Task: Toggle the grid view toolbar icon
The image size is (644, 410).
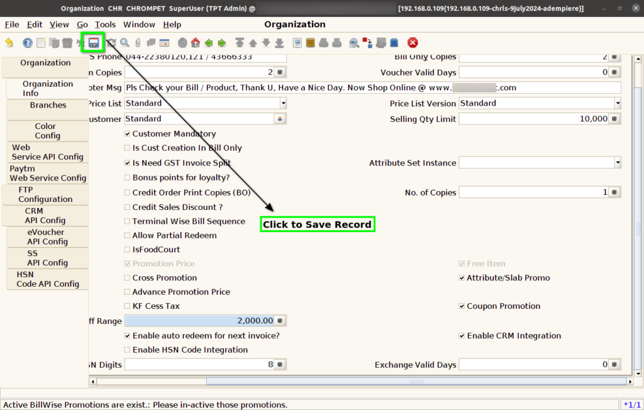Action: (164, 43)
